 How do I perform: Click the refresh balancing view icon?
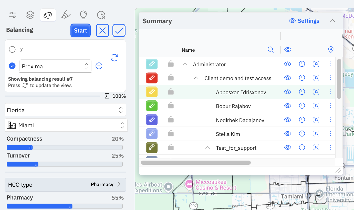(x=114, y=58)
